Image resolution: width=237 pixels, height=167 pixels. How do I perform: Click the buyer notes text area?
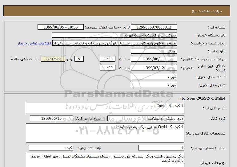[105, 160]
